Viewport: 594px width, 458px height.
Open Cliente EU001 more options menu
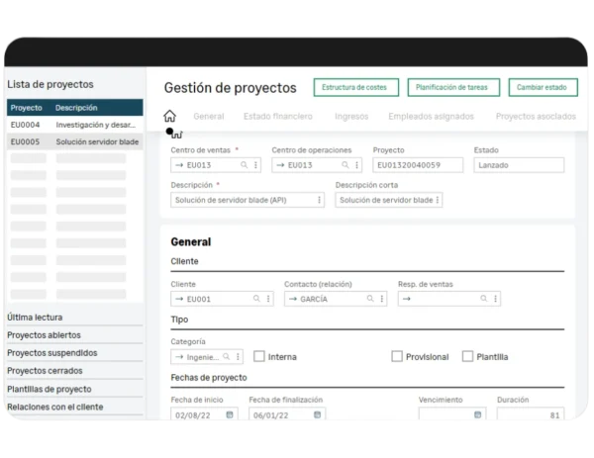pyautogui.click(x=268, y=299)
